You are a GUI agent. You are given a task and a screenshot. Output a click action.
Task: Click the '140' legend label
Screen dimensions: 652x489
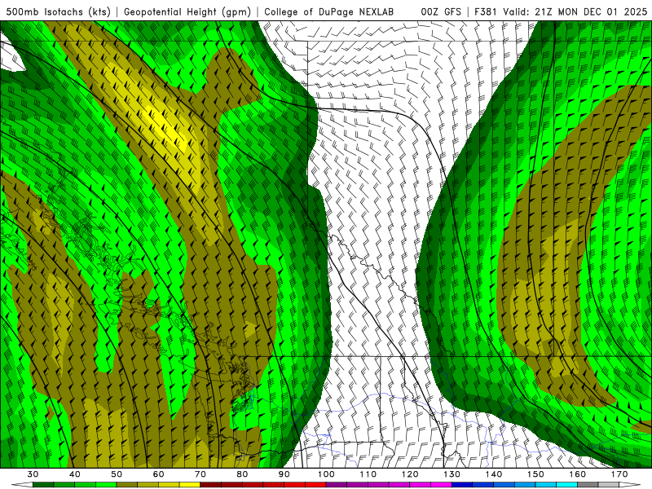pyautogui.click(x=494, y=474)
